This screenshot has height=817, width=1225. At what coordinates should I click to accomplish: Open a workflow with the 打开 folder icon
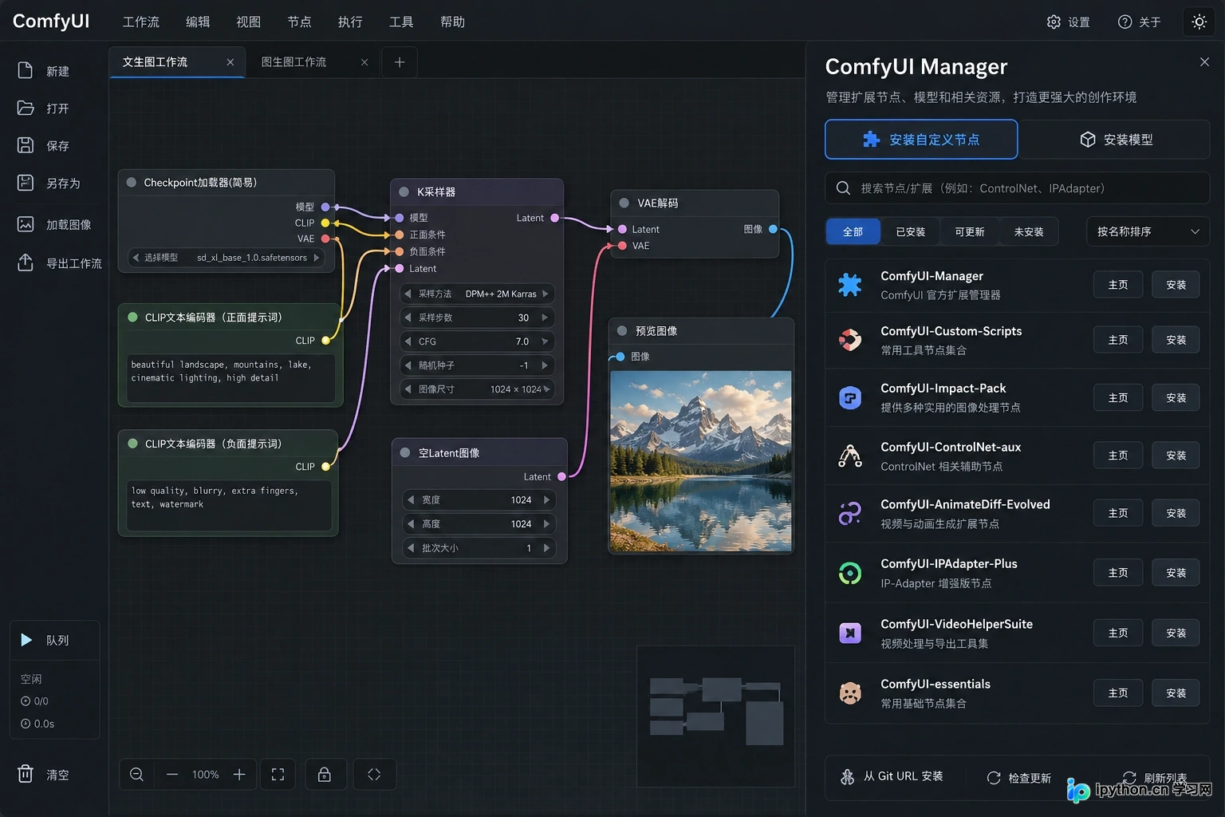click(26, 108)
